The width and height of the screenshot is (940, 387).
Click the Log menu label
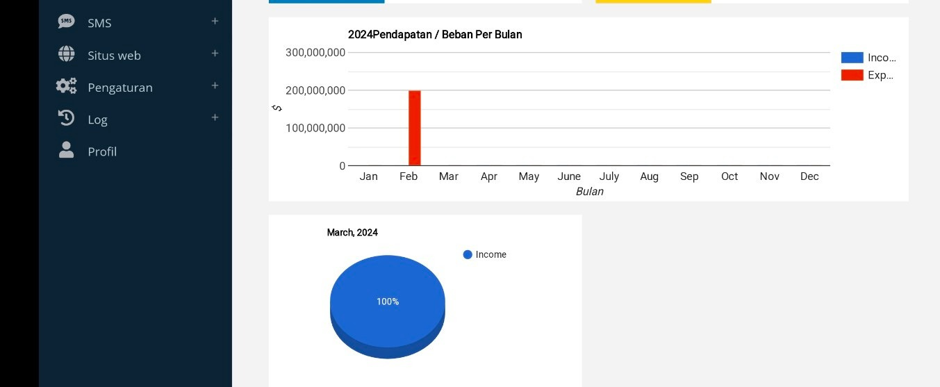tap(97, 120)
